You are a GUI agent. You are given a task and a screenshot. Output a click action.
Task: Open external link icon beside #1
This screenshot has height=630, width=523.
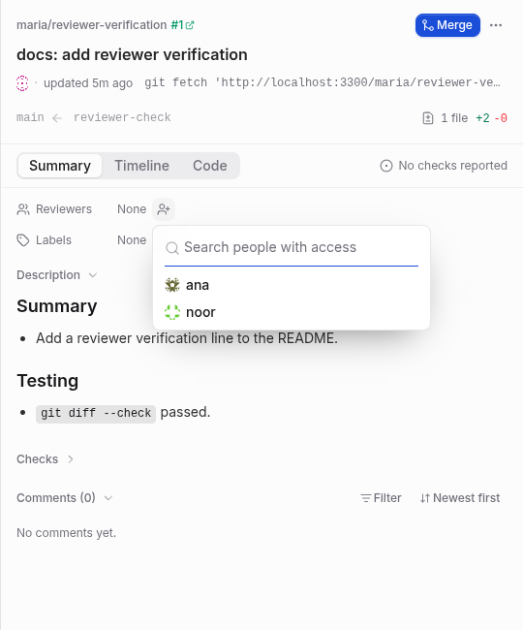tap(190, 25)
